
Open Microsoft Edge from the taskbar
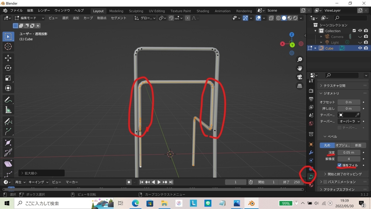click(x=135, y=203)
